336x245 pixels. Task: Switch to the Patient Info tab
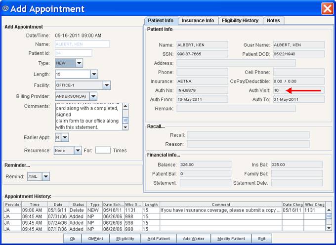pos(161,21)
